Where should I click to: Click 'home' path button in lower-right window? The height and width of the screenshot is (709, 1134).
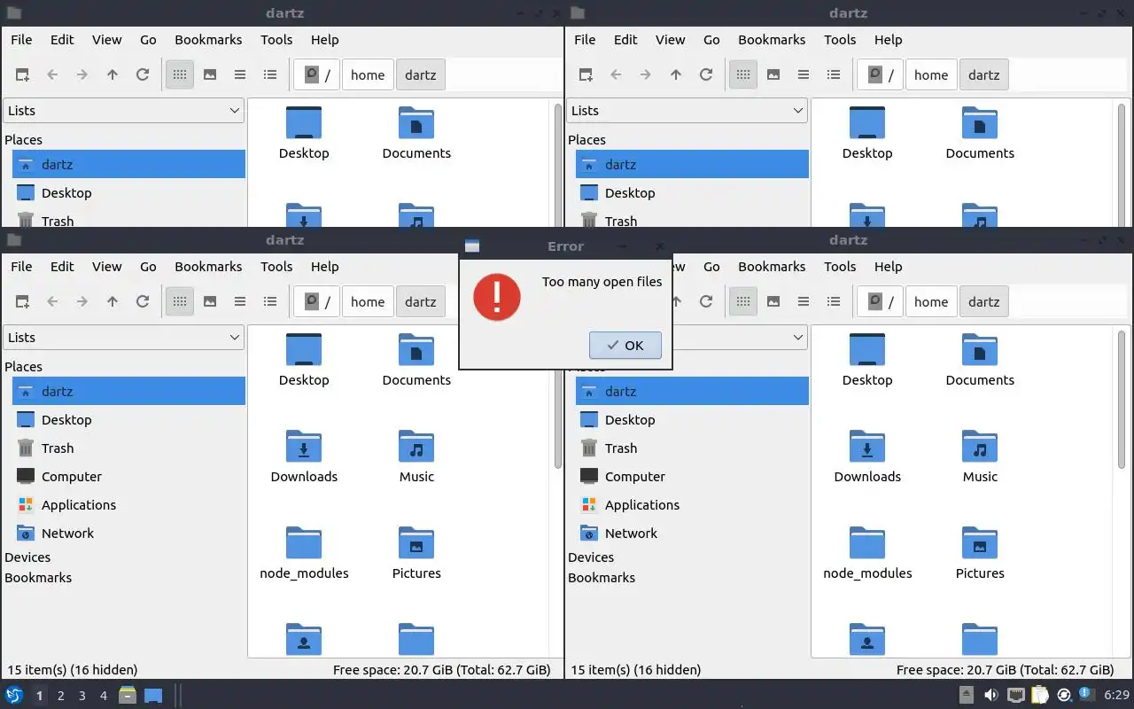pyautogui.click(x=931, y=302)
